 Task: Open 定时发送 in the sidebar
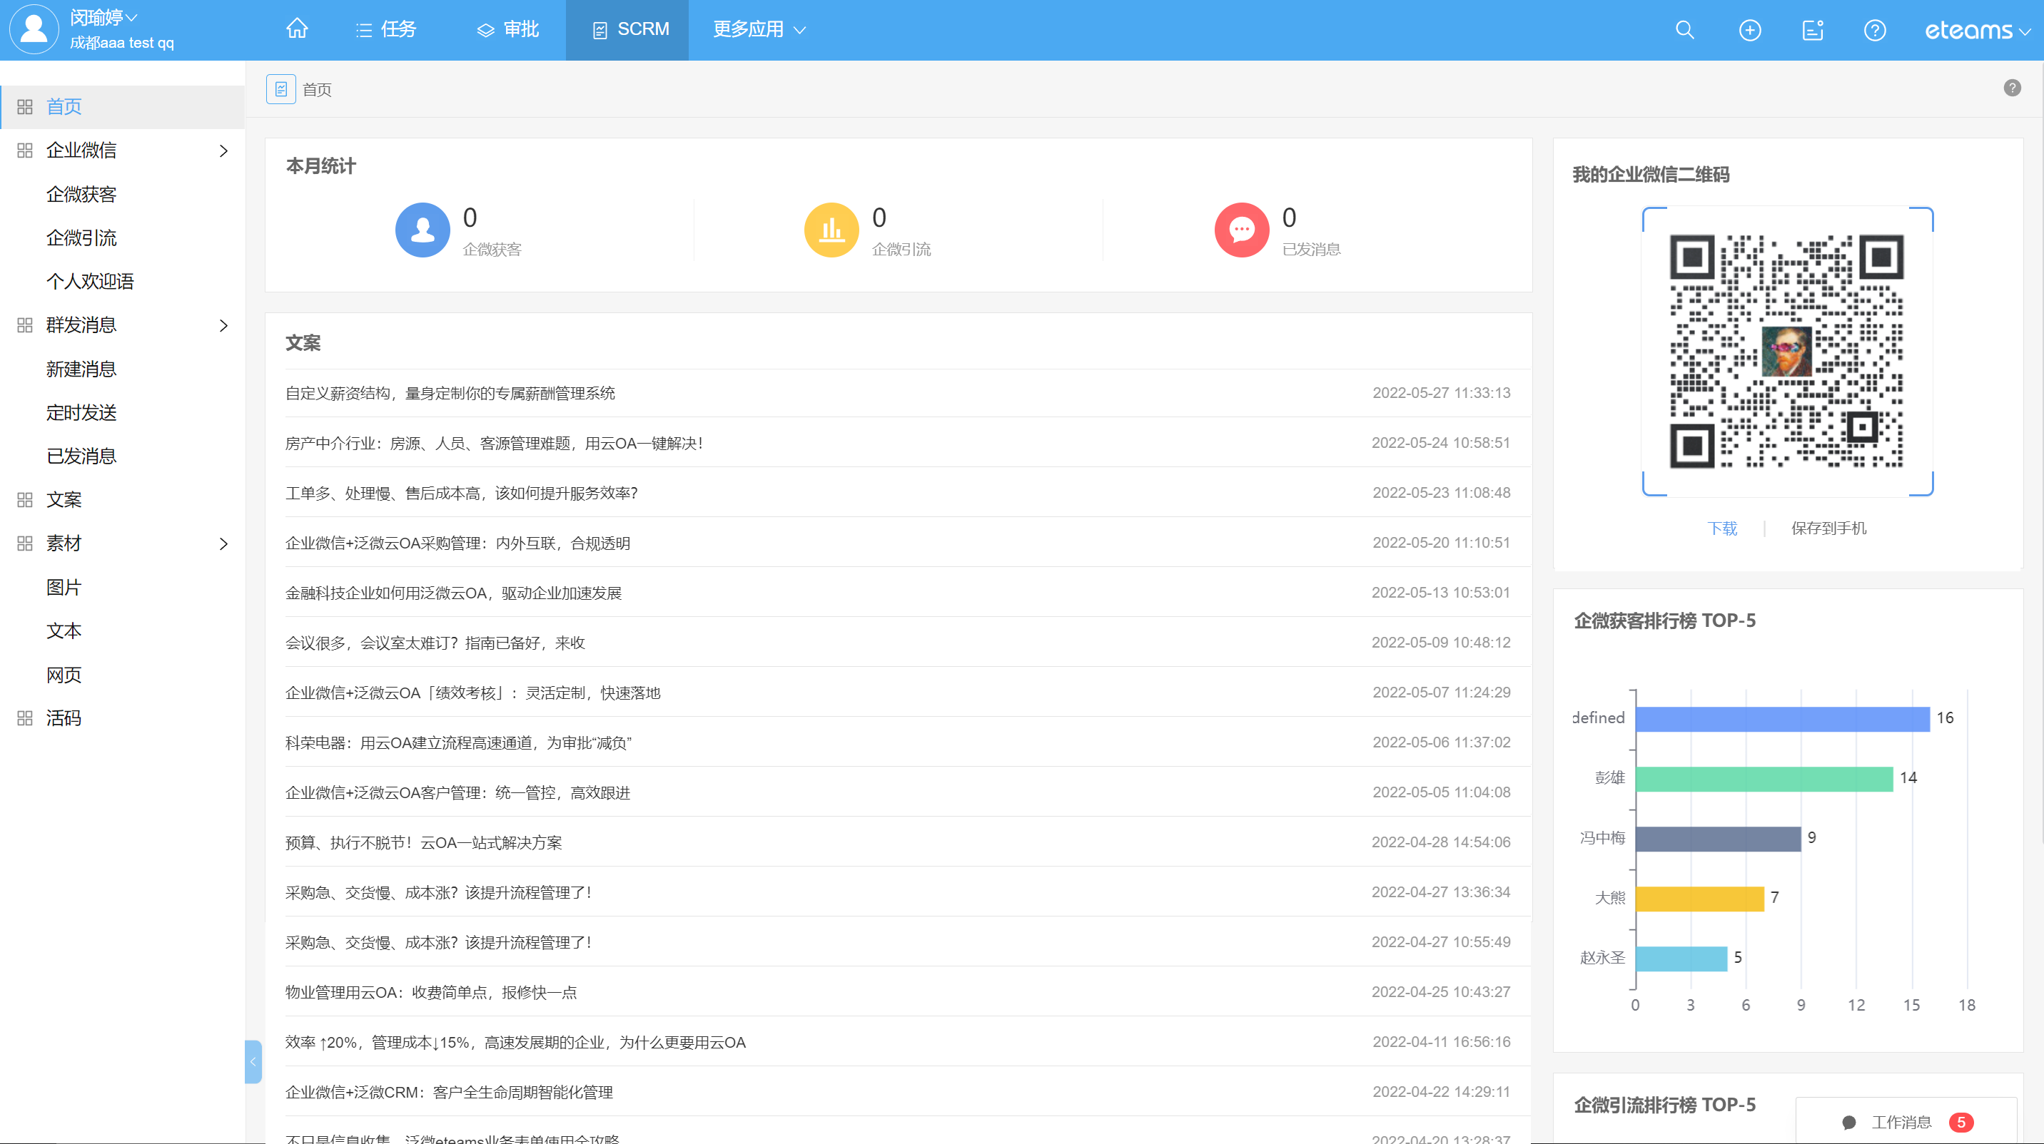point(81,412)
